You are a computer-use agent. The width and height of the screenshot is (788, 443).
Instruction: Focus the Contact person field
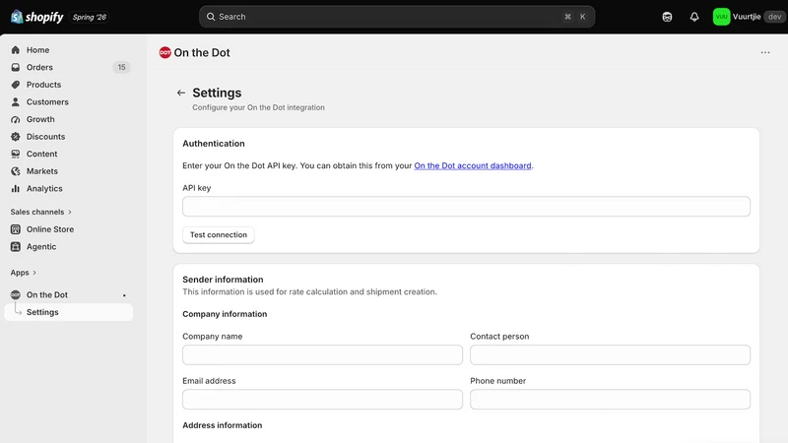tap(610, 354)
